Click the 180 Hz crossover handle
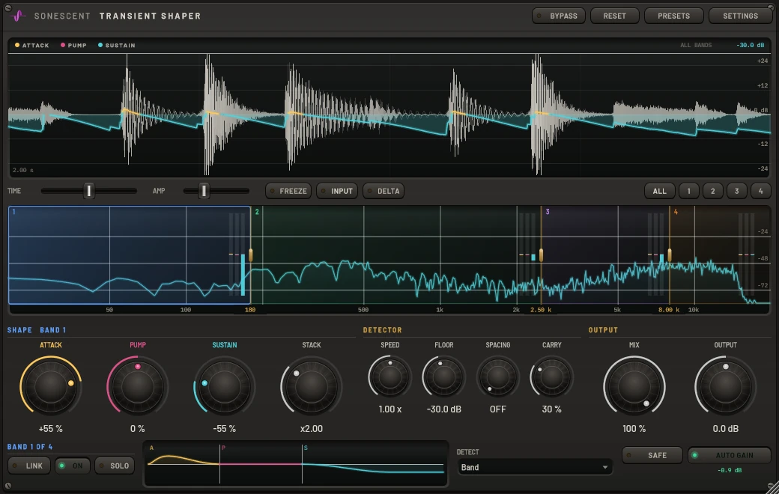 pyautogui.click(x=250, y=255)
